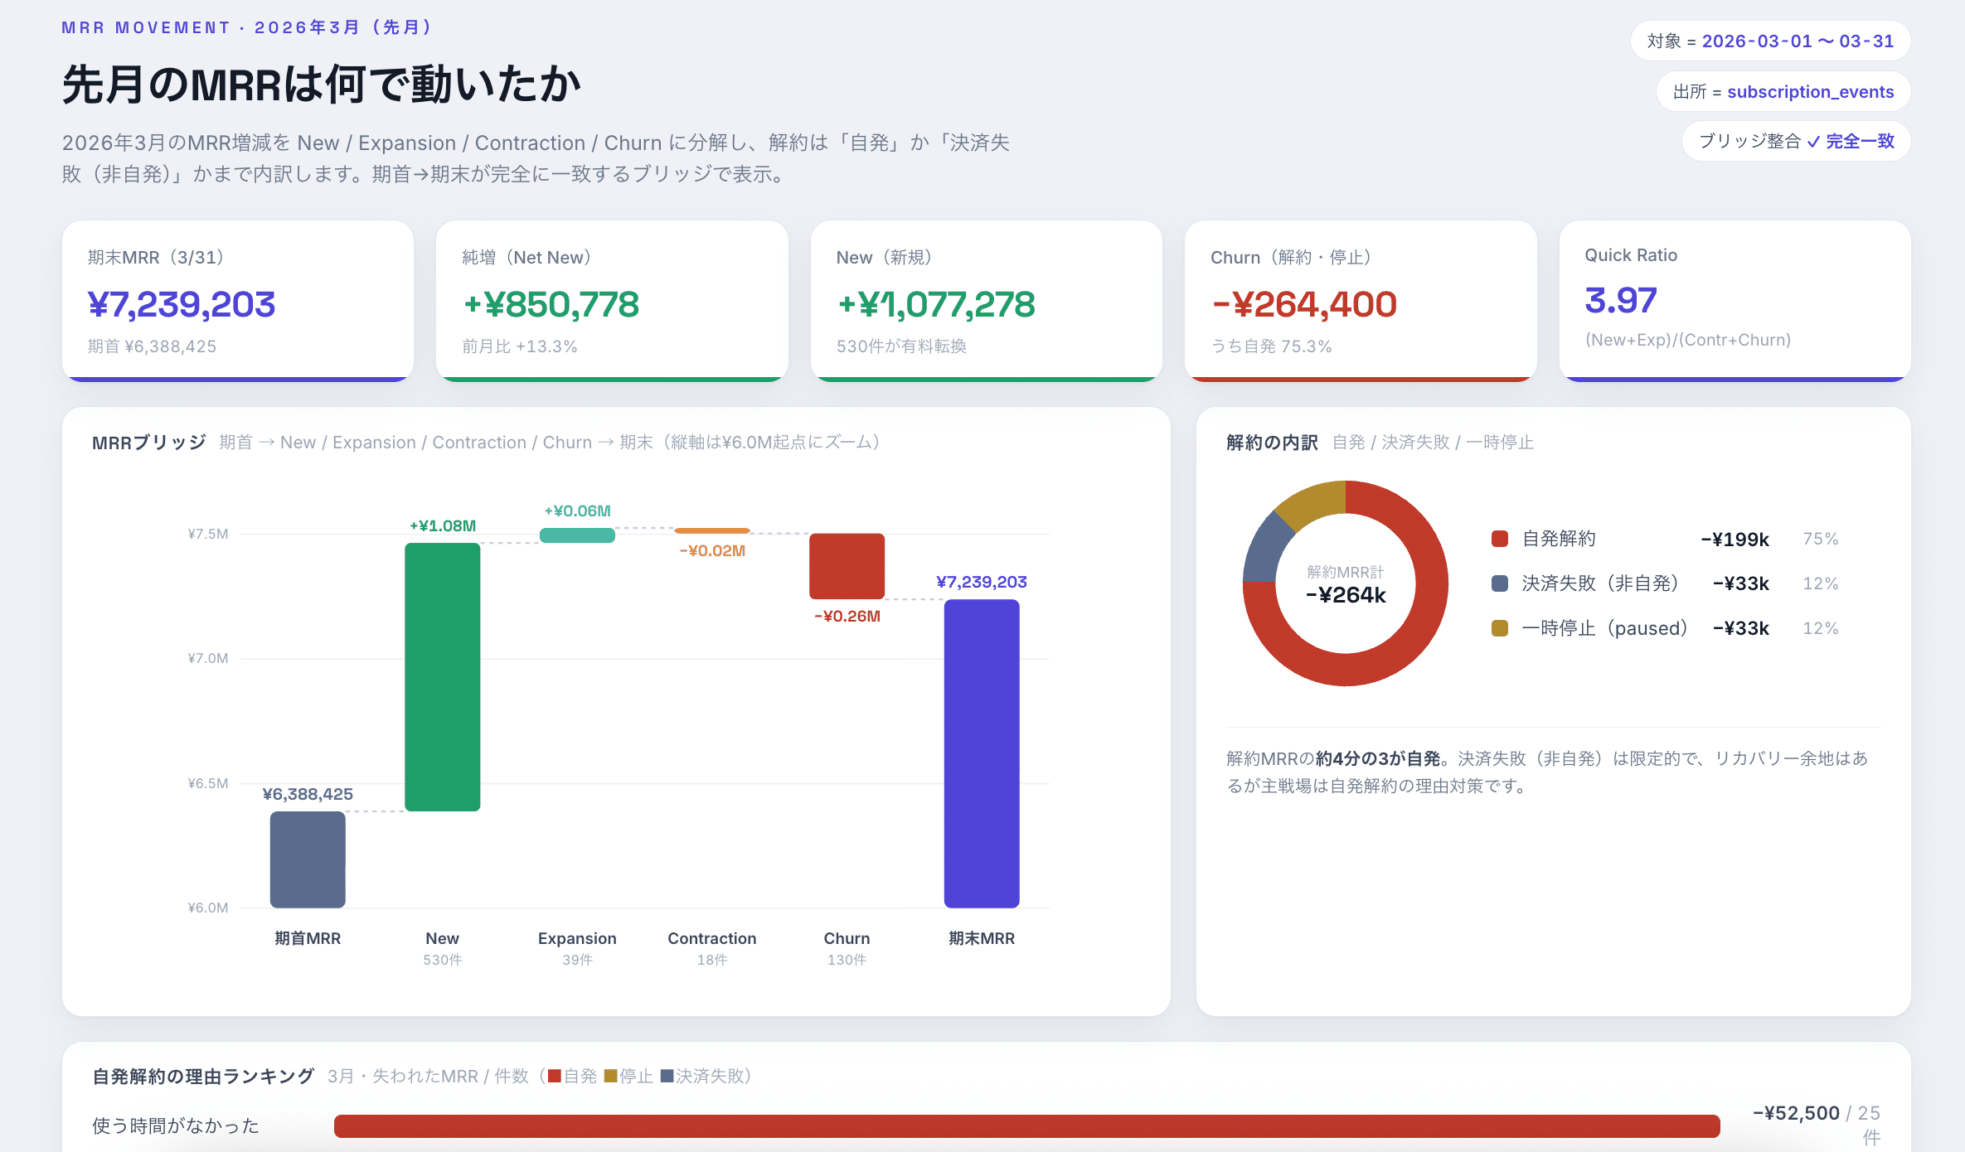
Task: Click the 130件 count under Churn
Action: tap(847, 960)
